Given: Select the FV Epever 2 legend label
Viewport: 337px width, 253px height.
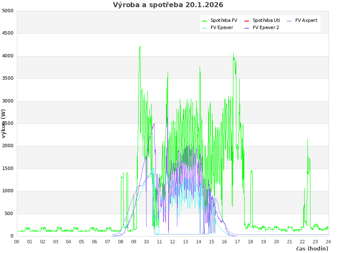Looking at the screenshot, I should point(266,28).
